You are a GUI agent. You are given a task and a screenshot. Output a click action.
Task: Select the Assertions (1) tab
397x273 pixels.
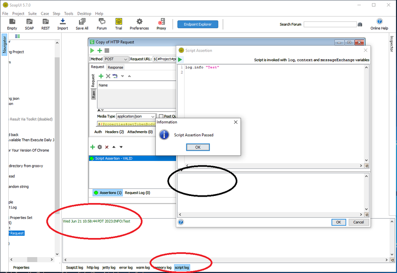(x=108, y=193)
